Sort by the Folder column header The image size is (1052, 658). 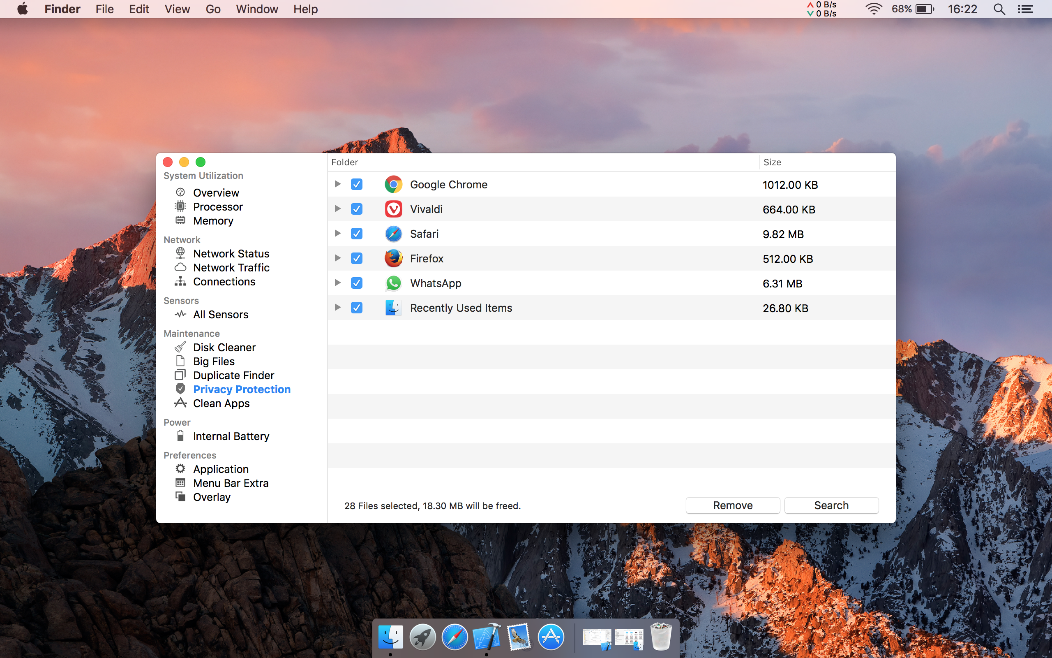pyautogui.click(x=543, y=162)
